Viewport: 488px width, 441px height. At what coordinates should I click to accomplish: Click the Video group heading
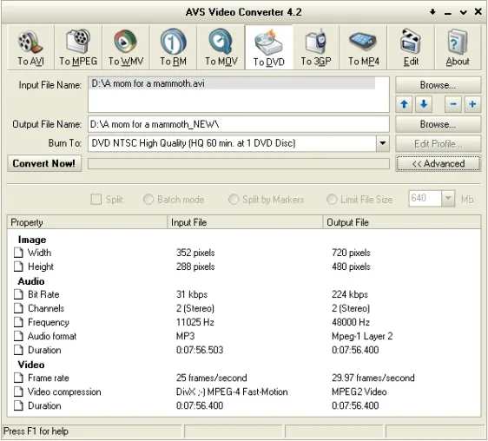pos(31,365)
